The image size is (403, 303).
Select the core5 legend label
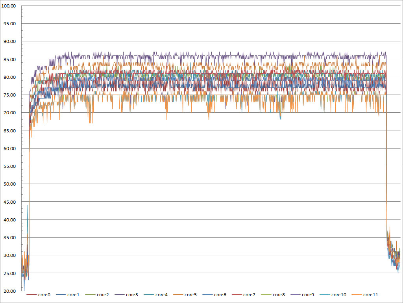[190, 295]
